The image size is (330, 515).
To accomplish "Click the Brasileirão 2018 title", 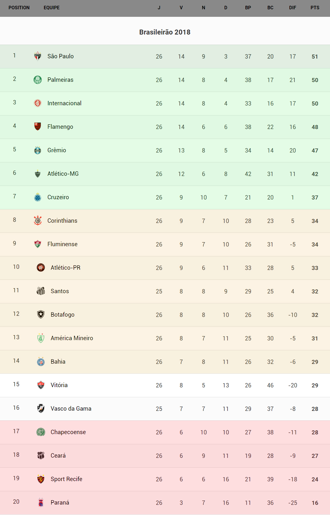I will pyautogui.click(x=165, y=32).
